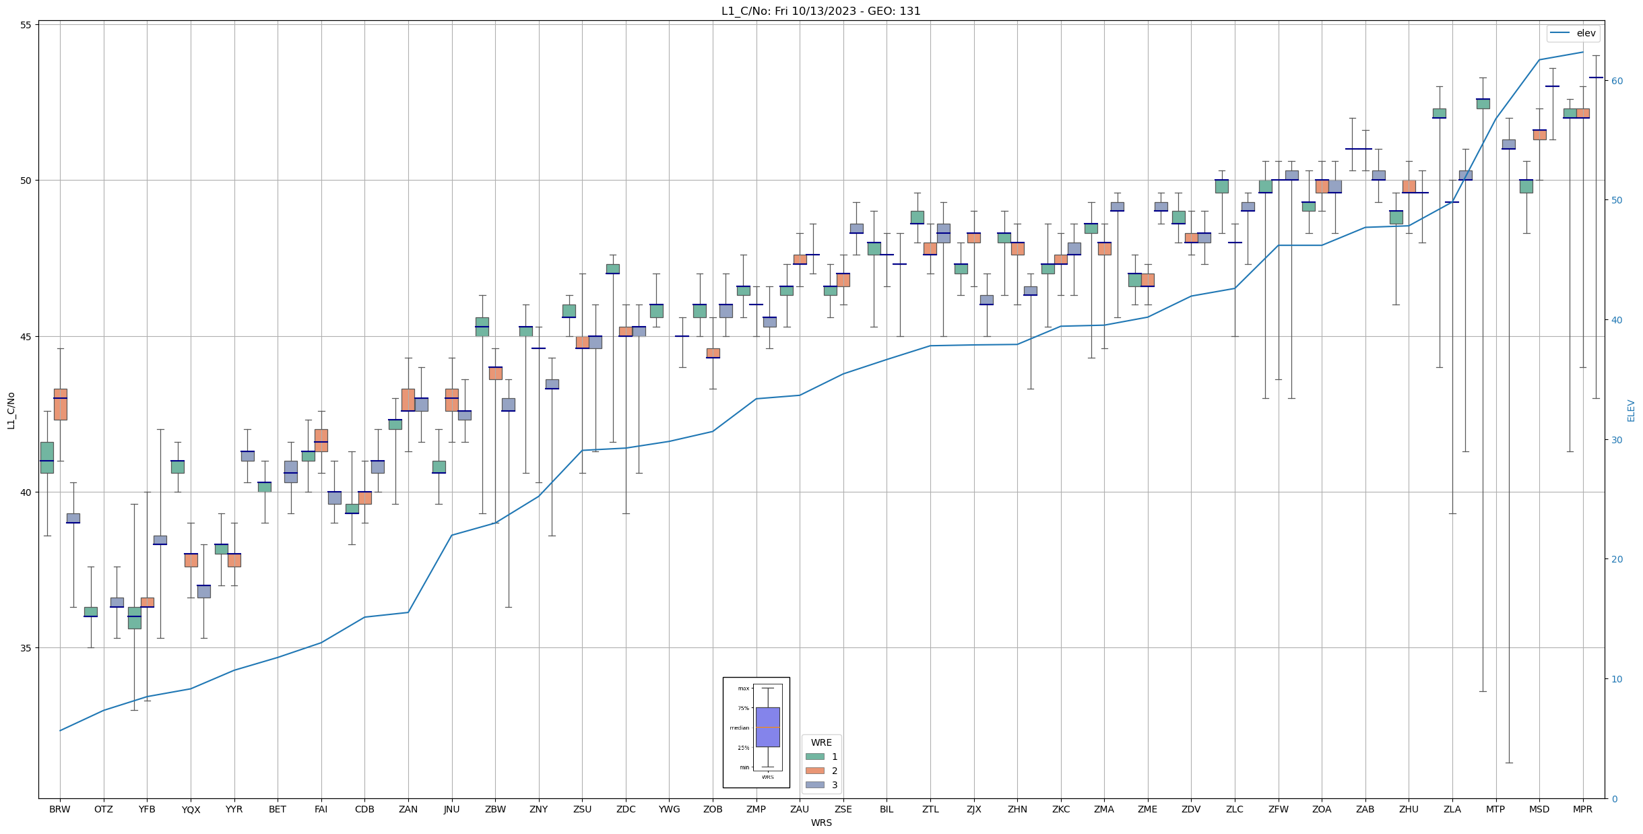This screenshot has width=1643, height=834.
Task: Click the '0' right elevation axis tick
Action: pos(1613,799)
